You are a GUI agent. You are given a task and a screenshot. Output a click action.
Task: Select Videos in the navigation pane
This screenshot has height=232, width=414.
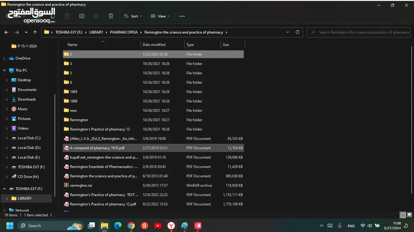(23, 128)
